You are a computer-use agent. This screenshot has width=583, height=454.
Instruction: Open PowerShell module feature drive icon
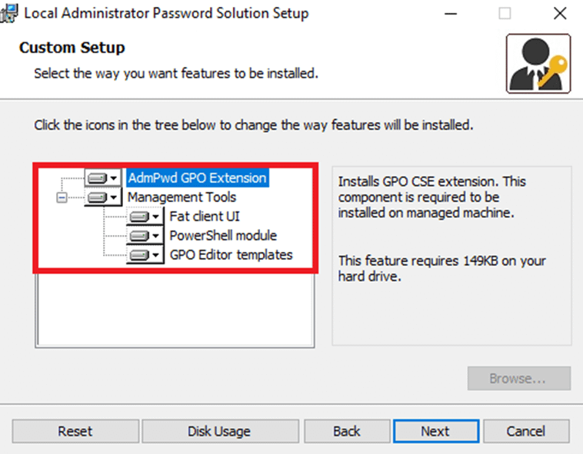click(145, 236)
